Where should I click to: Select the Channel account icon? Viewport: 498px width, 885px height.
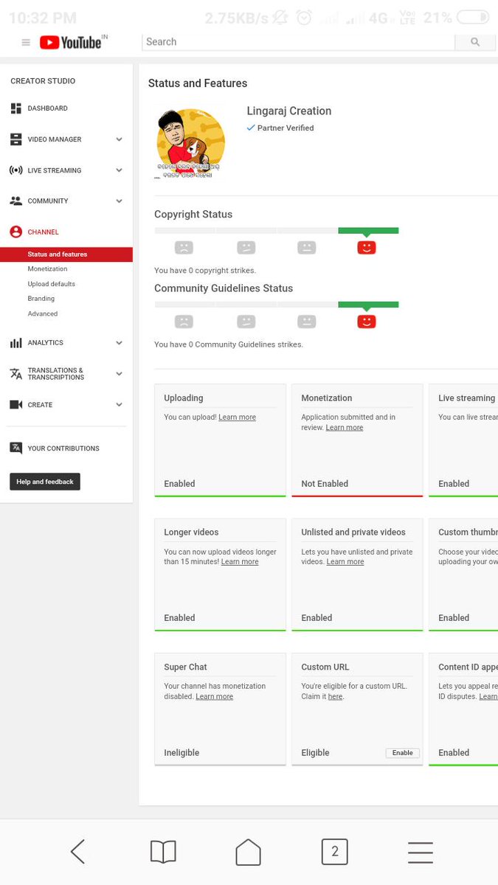[x=16, y=232]
